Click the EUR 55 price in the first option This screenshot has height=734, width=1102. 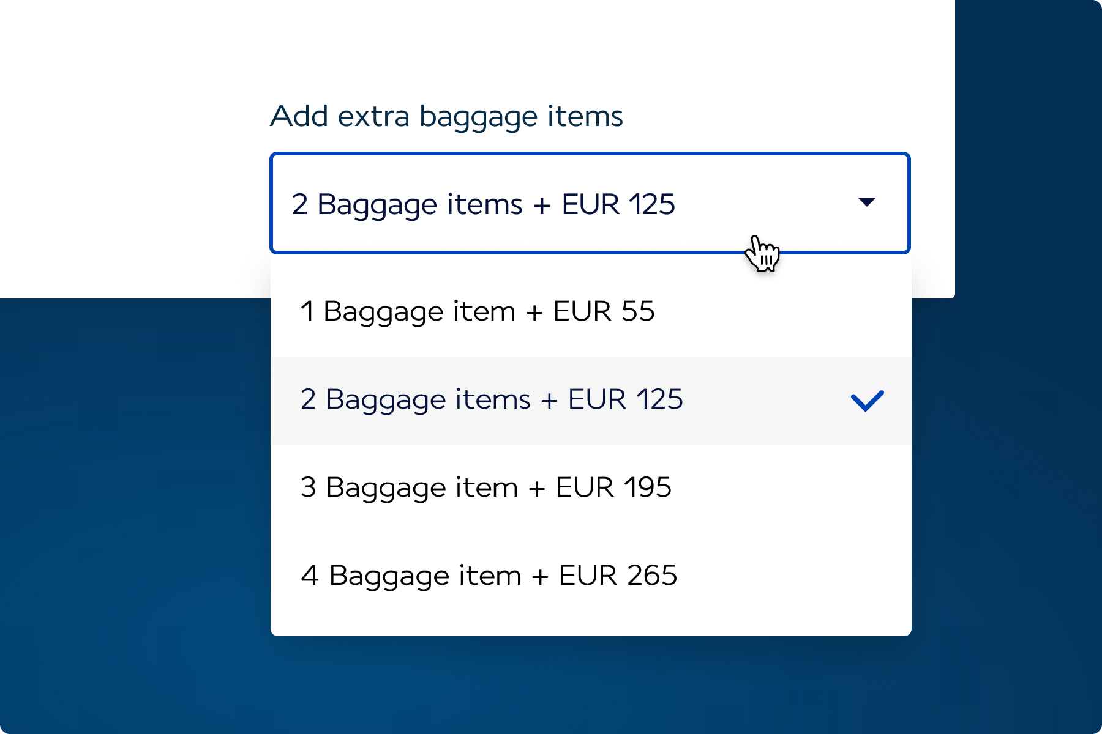click(604, 311)
